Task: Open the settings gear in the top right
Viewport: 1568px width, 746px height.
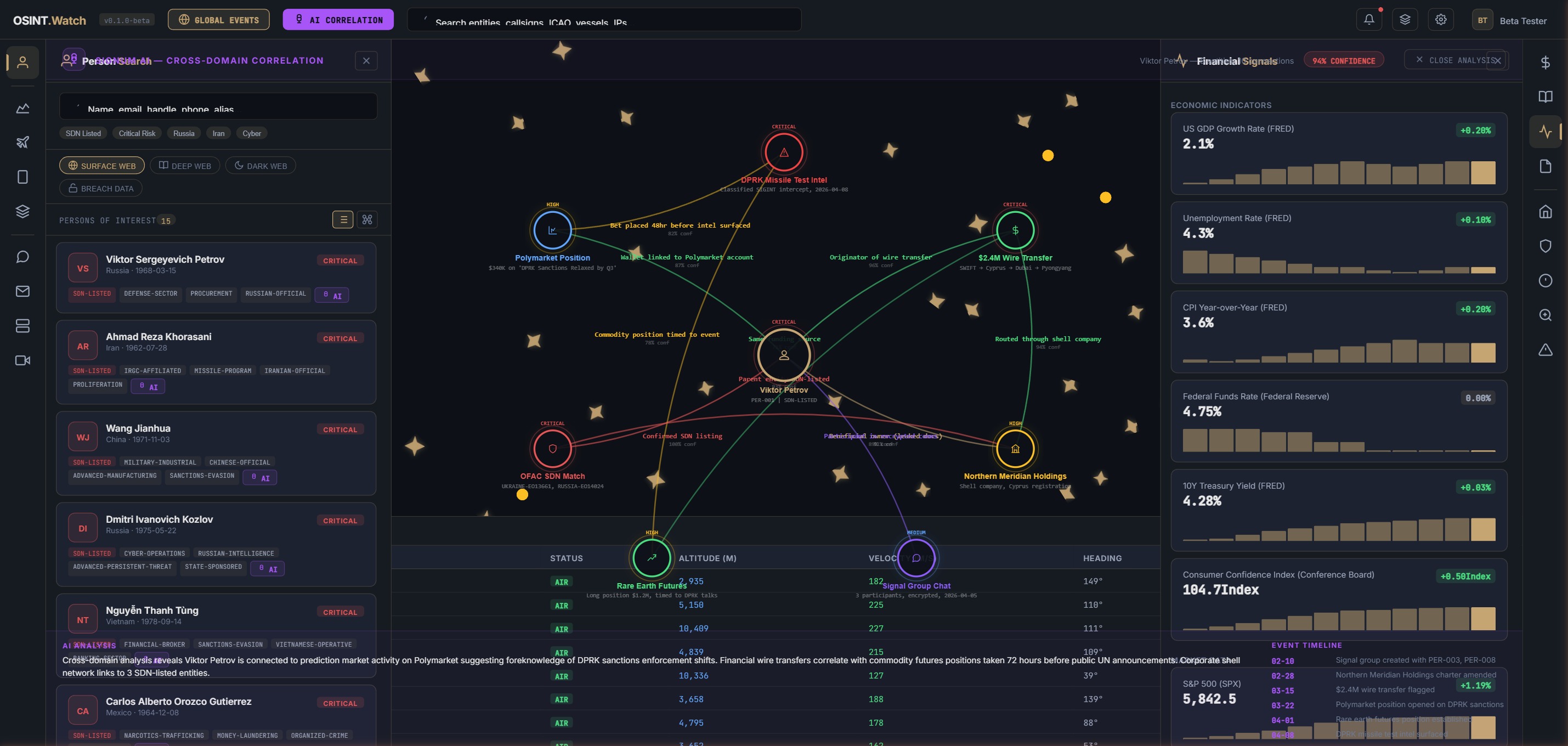Action: coord(1441,19)
